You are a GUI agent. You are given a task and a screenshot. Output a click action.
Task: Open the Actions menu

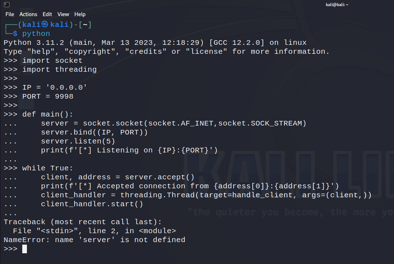28,14
